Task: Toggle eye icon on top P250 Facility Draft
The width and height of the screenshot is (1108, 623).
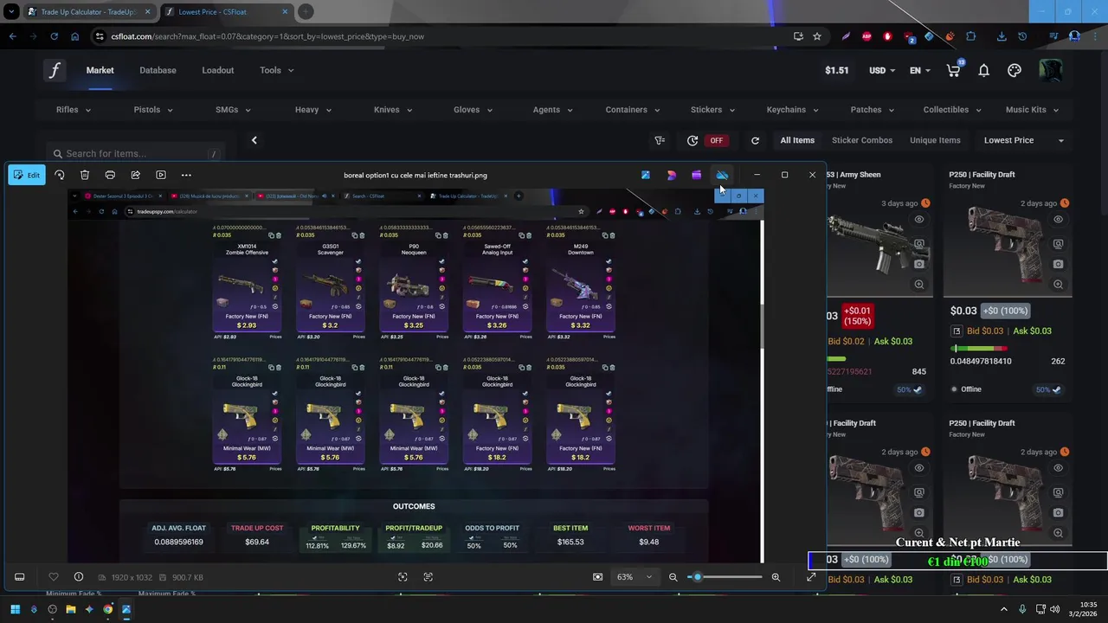Action: 1058,220
